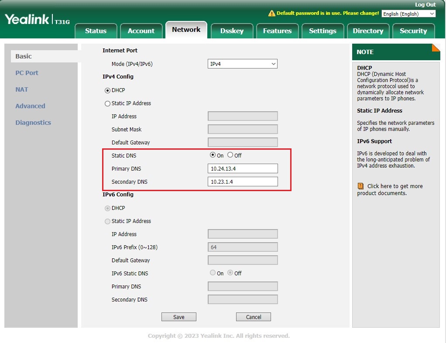Image resolution: width=446 pixels, height=343 pixels.
Task: Click the yellow warning icon at top
Action: (x=271, y=14)
